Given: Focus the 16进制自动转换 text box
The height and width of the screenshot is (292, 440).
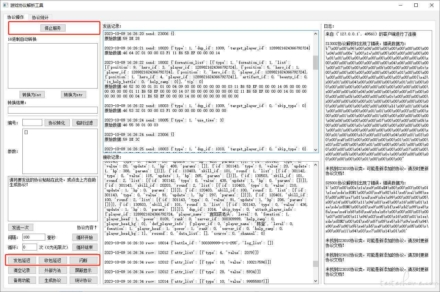Looking at the screenshot, I should [53, 66].
